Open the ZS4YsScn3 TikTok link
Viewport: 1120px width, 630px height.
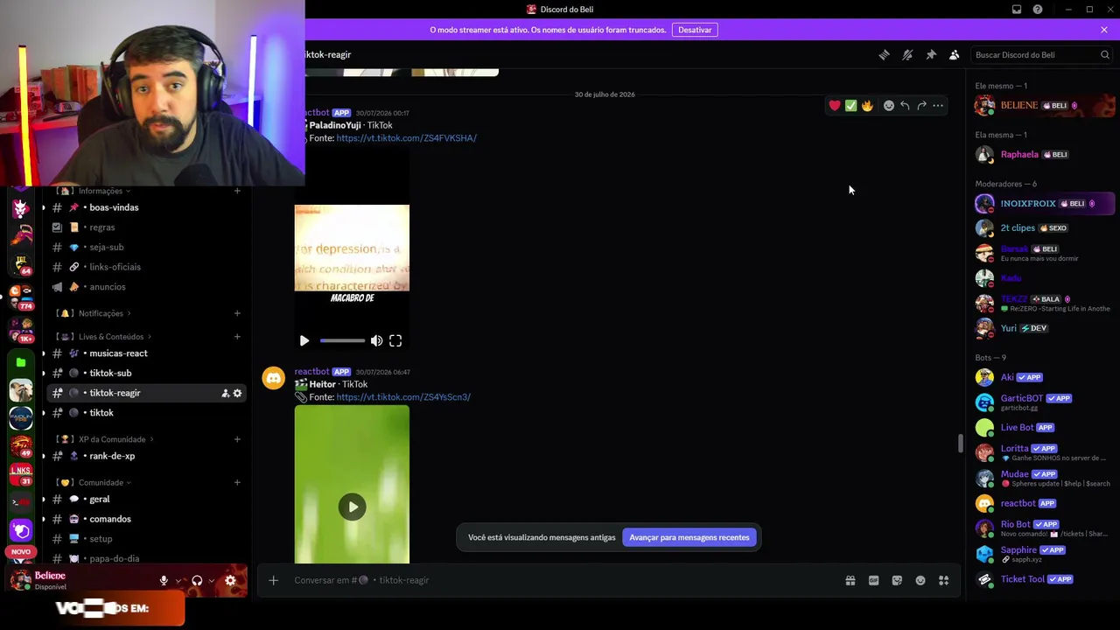pyautogui.click(x=403, y=397)
